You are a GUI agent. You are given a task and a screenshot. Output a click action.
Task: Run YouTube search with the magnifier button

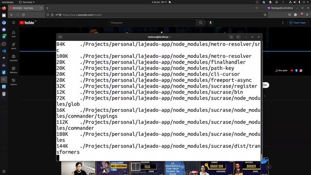pyautogui.click(x=201, y=23)
